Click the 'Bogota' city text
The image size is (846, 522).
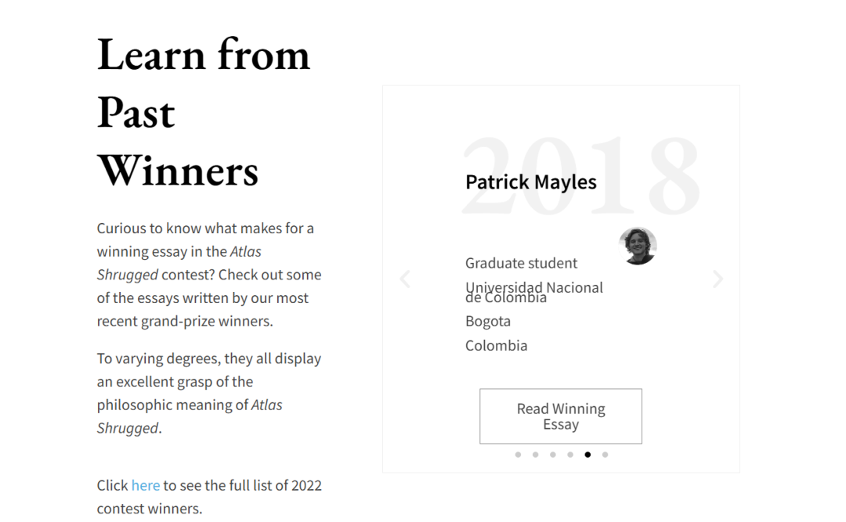(x=487, y=321)
